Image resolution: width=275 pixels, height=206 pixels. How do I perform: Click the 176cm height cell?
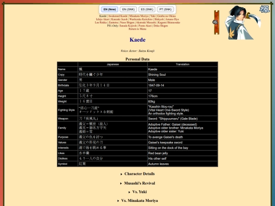183,96
